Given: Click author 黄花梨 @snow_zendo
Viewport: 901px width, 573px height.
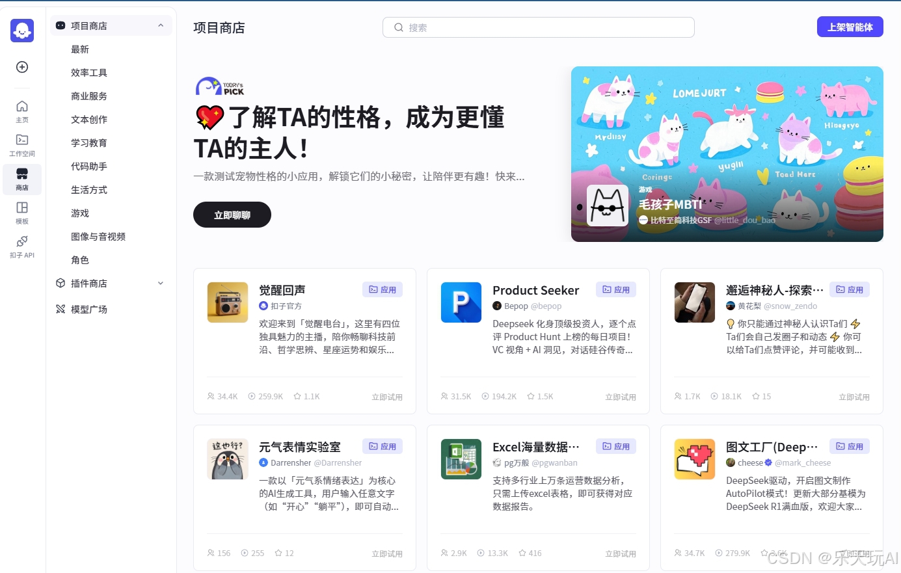Looking at the screenshot, I should (772, 306).
